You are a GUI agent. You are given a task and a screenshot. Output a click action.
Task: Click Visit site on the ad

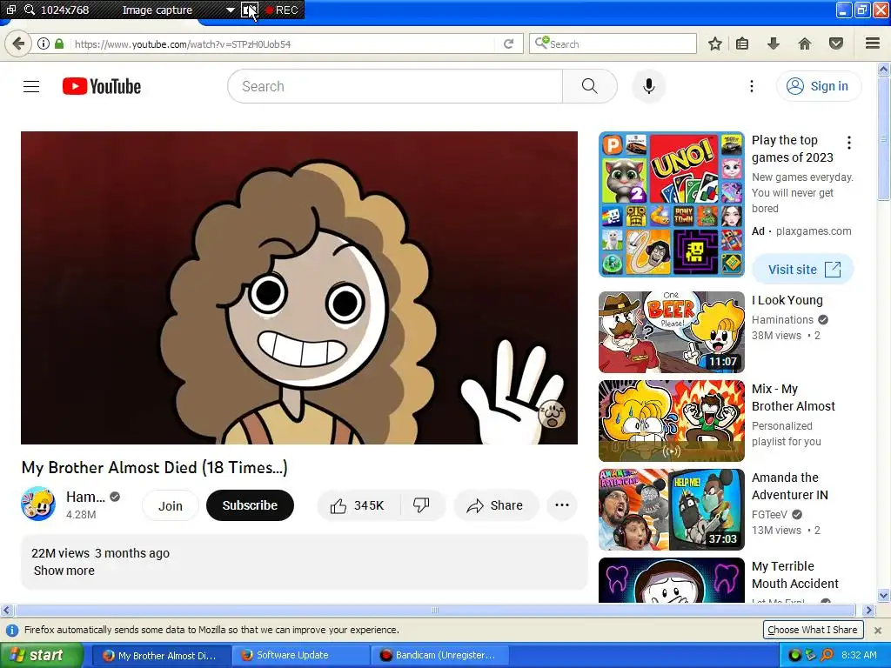[803, 270]
